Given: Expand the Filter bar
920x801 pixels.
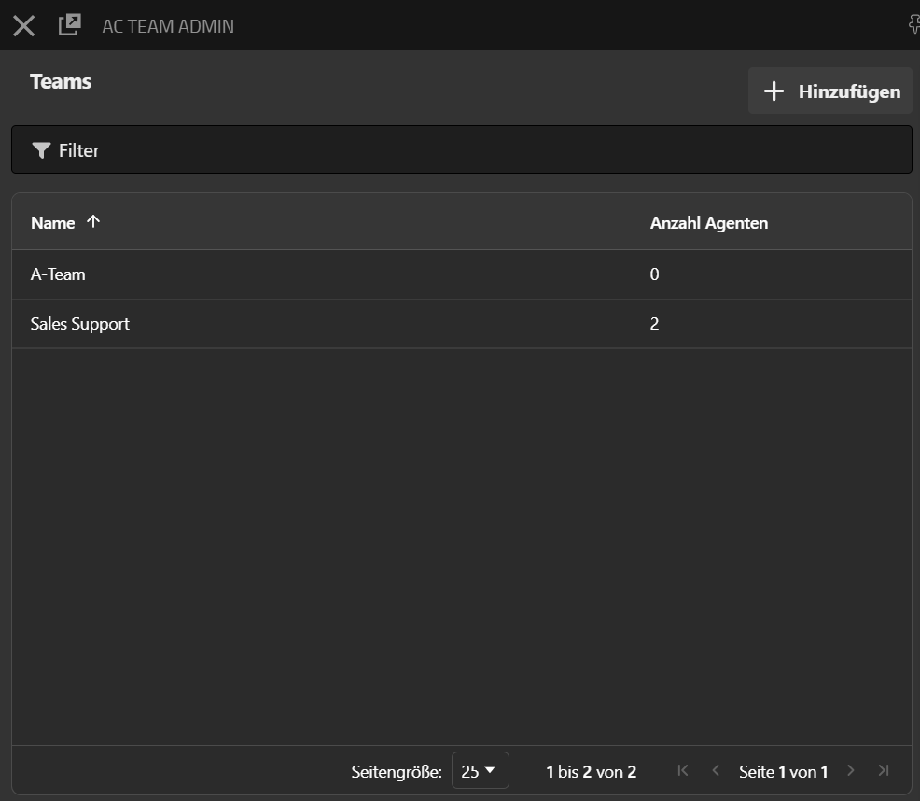Looking at the screenshot, I should pyautogui.click(x=461, y=150).
